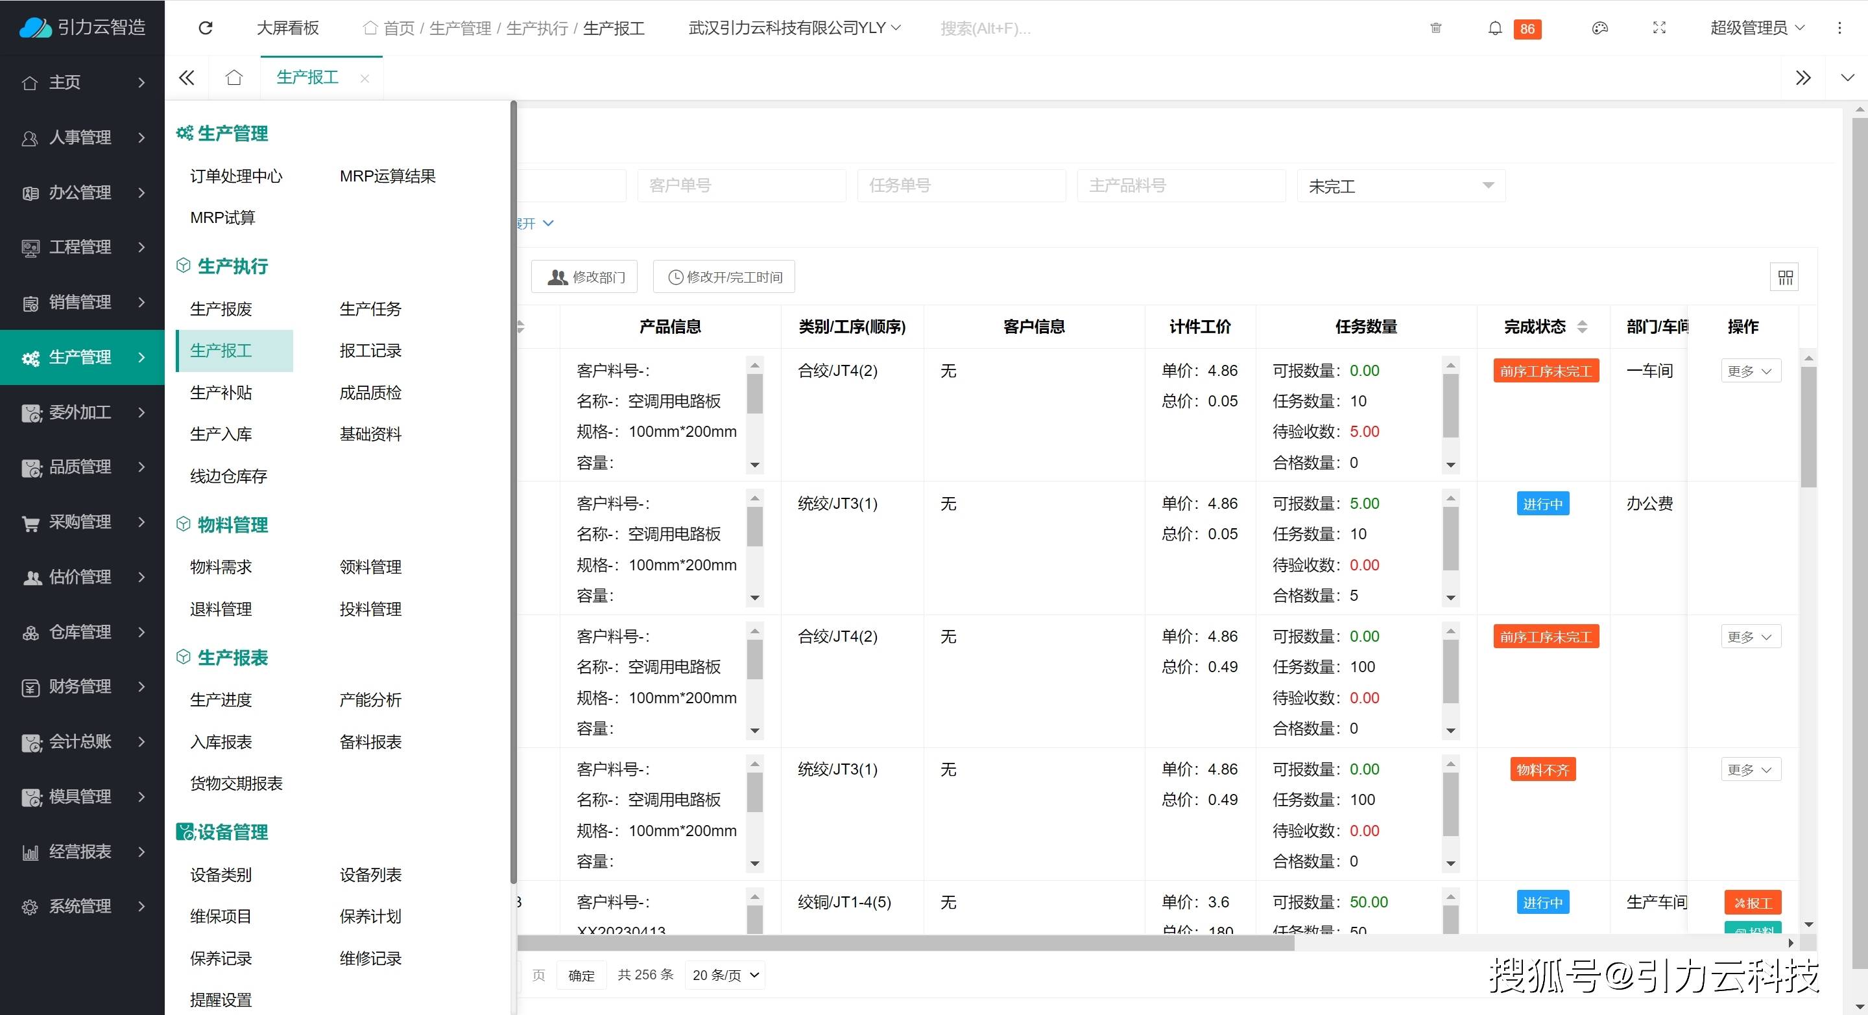Screen dimensions: 1868x1015
Task: Open 设备列表 menu item
Action: [370, 875]
